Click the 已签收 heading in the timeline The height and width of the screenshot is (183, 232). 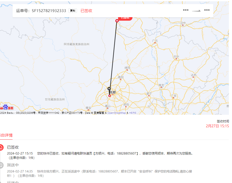(13, 147)
